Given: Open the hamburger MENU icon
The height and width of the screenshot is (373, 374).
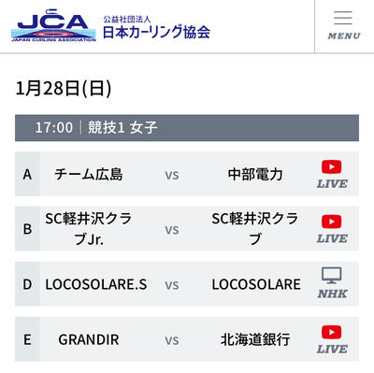Looking at the screenshot, I should pos(343,18).
